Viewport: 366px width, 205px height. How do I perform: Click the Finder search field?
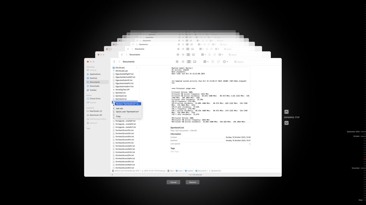256,62
